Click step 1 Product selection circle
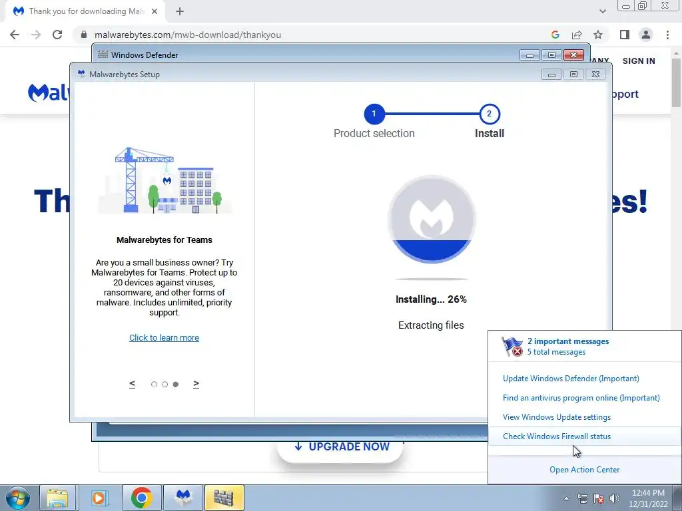 [374, 114]
